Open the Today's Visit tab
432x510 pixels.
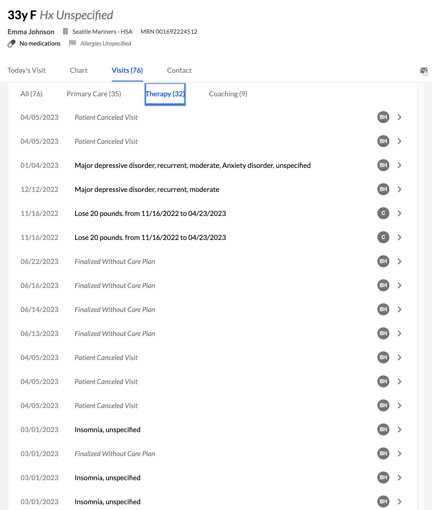click(27, 70)
